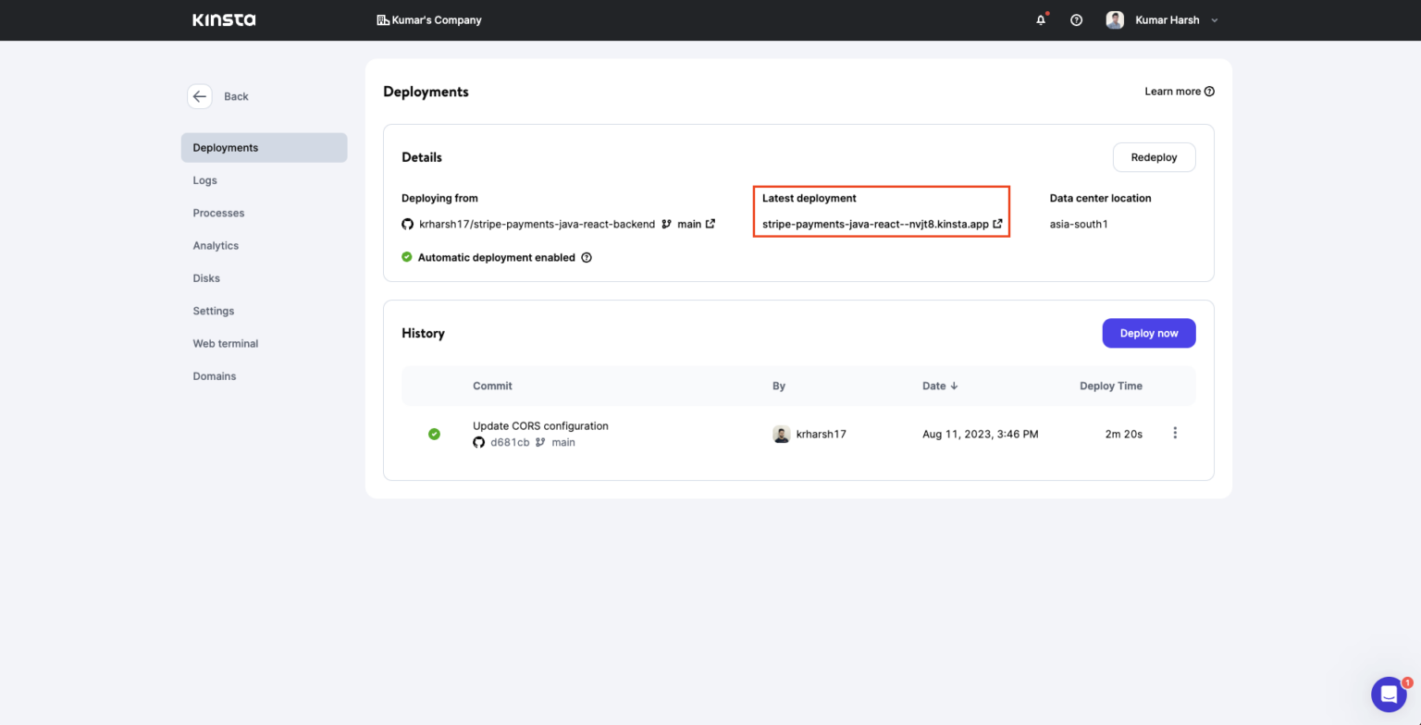
Task: Open the notifications bell
Action: (1041, 19)
